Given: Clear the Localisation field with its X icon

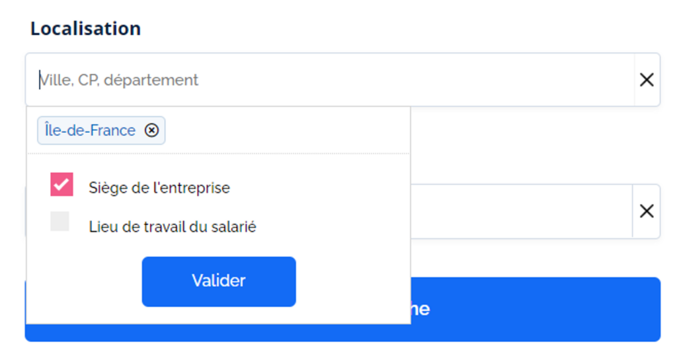Looking at the screenshot, I should click(x=646, y=80).
